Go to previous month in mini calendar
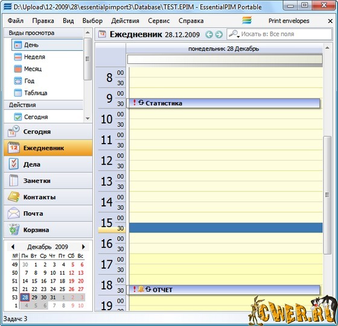 click(13, 247)
